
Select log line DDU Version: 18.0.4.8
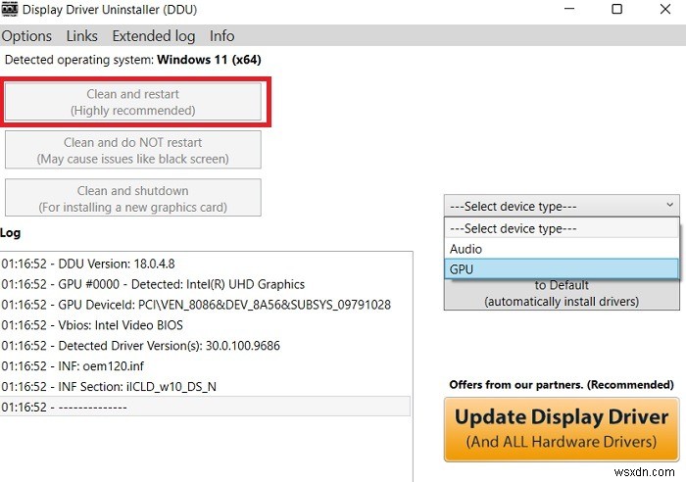[x=205, y=264]
